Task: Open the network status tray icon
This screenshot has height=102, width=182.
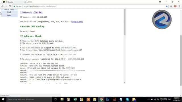Action: (x=155, y=99)
